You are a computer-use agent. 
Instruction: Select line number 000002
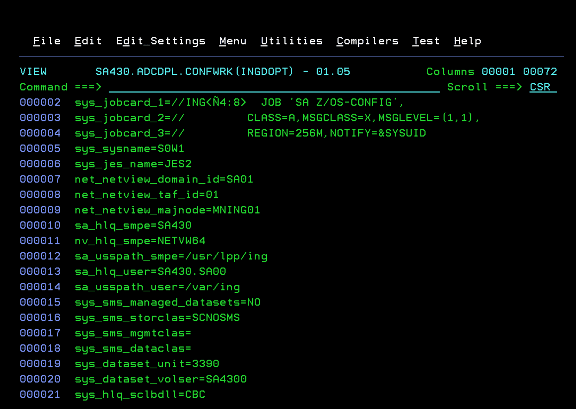40,102
